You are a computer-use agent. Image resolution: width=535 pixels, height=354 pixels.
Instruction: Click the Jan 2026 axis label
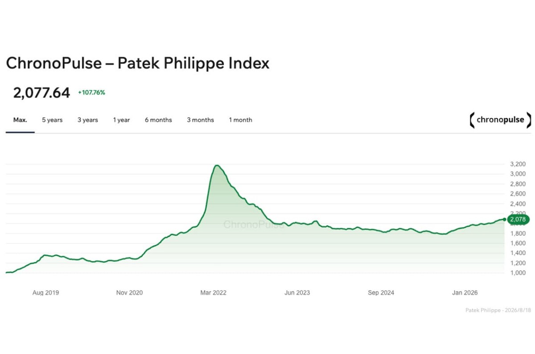click(465, 293)
